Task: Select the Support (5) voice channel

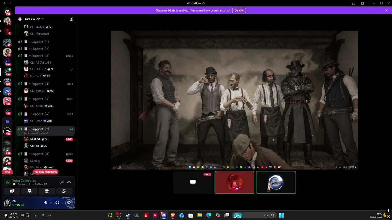Action: (x=46, y=99)
